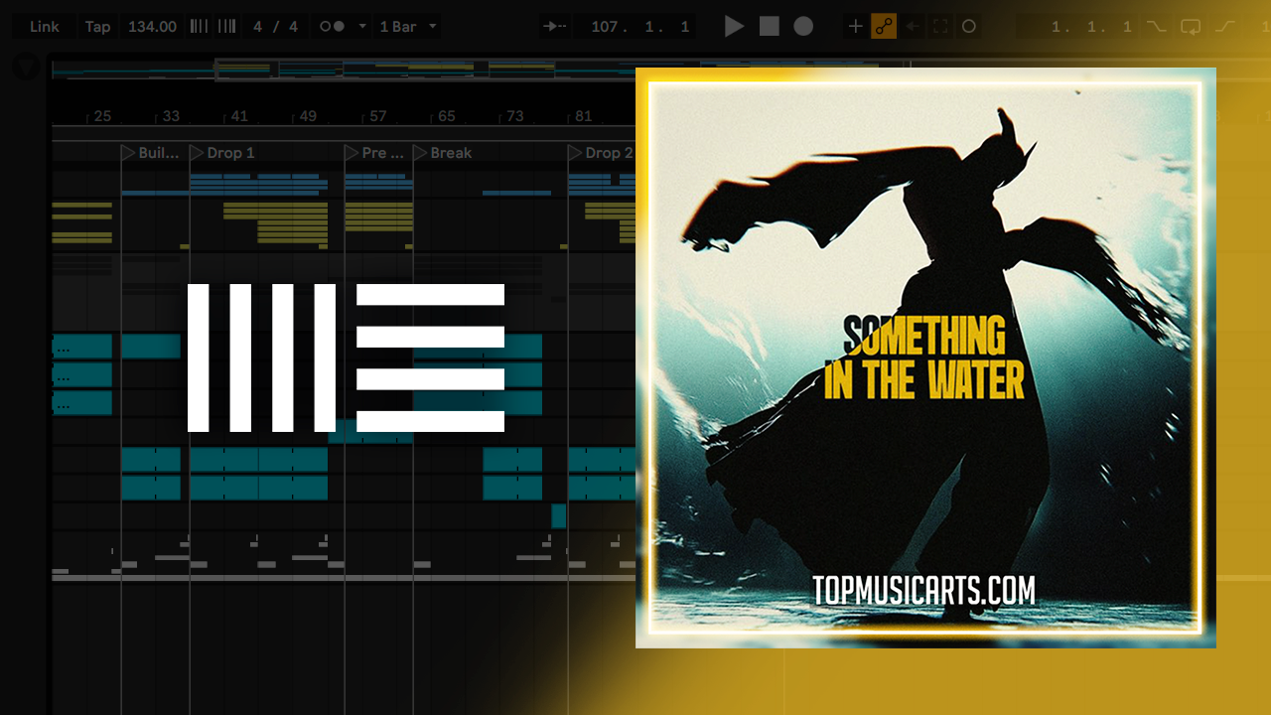The width and height of the screenshot is (1271, 715).
Task: Click the Link button
Action: 44,27
